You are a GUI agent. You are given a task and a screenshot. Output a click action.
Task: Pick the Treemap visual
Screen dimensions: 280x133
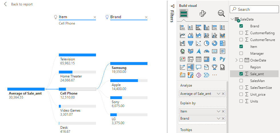click(x=223, y=43)
